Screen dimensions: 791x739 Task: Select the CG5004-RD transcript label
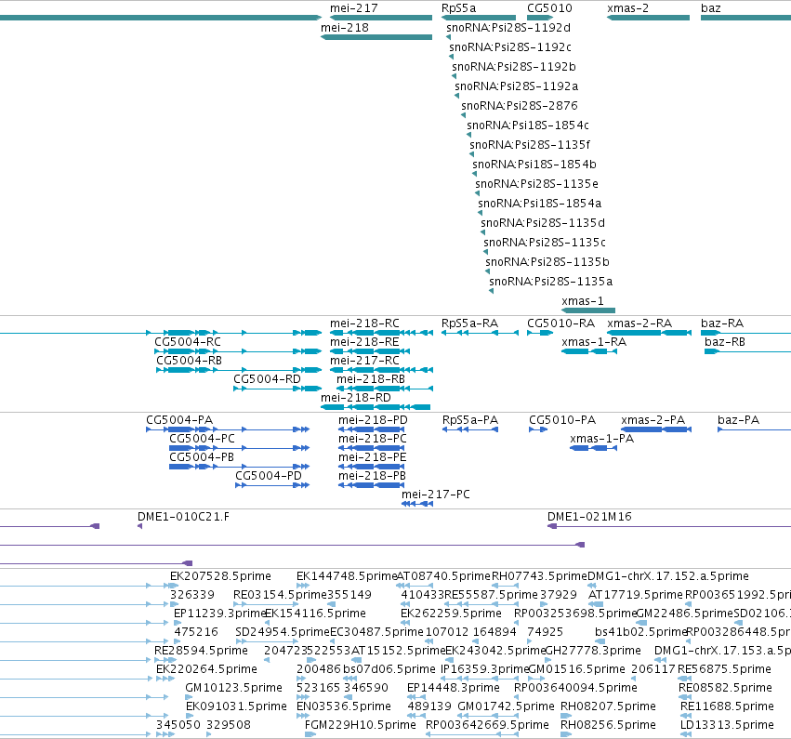(x=267, y=379)
